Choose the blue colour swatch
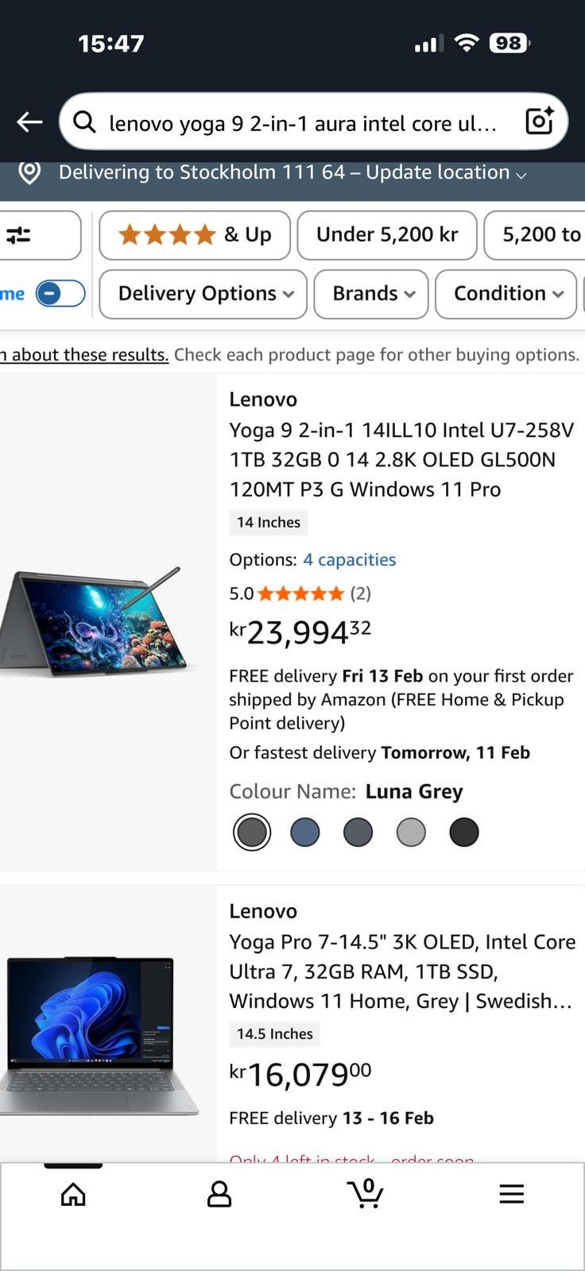585x1271 pixels. [x=305, y=833]
